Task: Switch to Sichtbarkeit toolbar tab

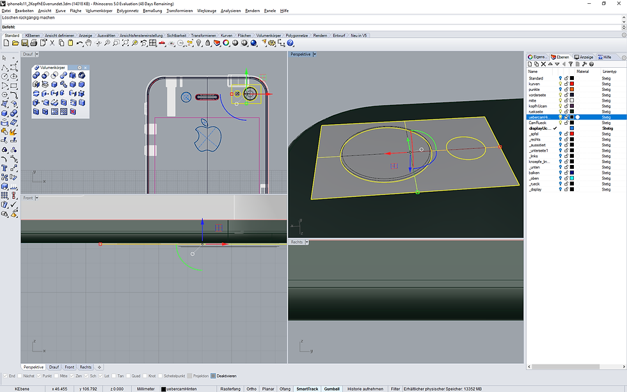Action: (x=177, y=36)
